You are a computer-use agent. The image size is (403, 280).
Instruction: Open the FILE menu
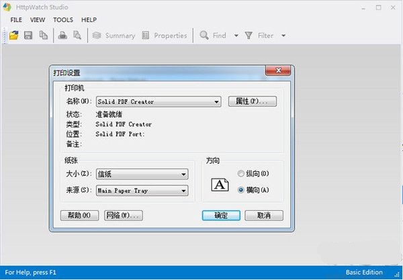[16, 19]
